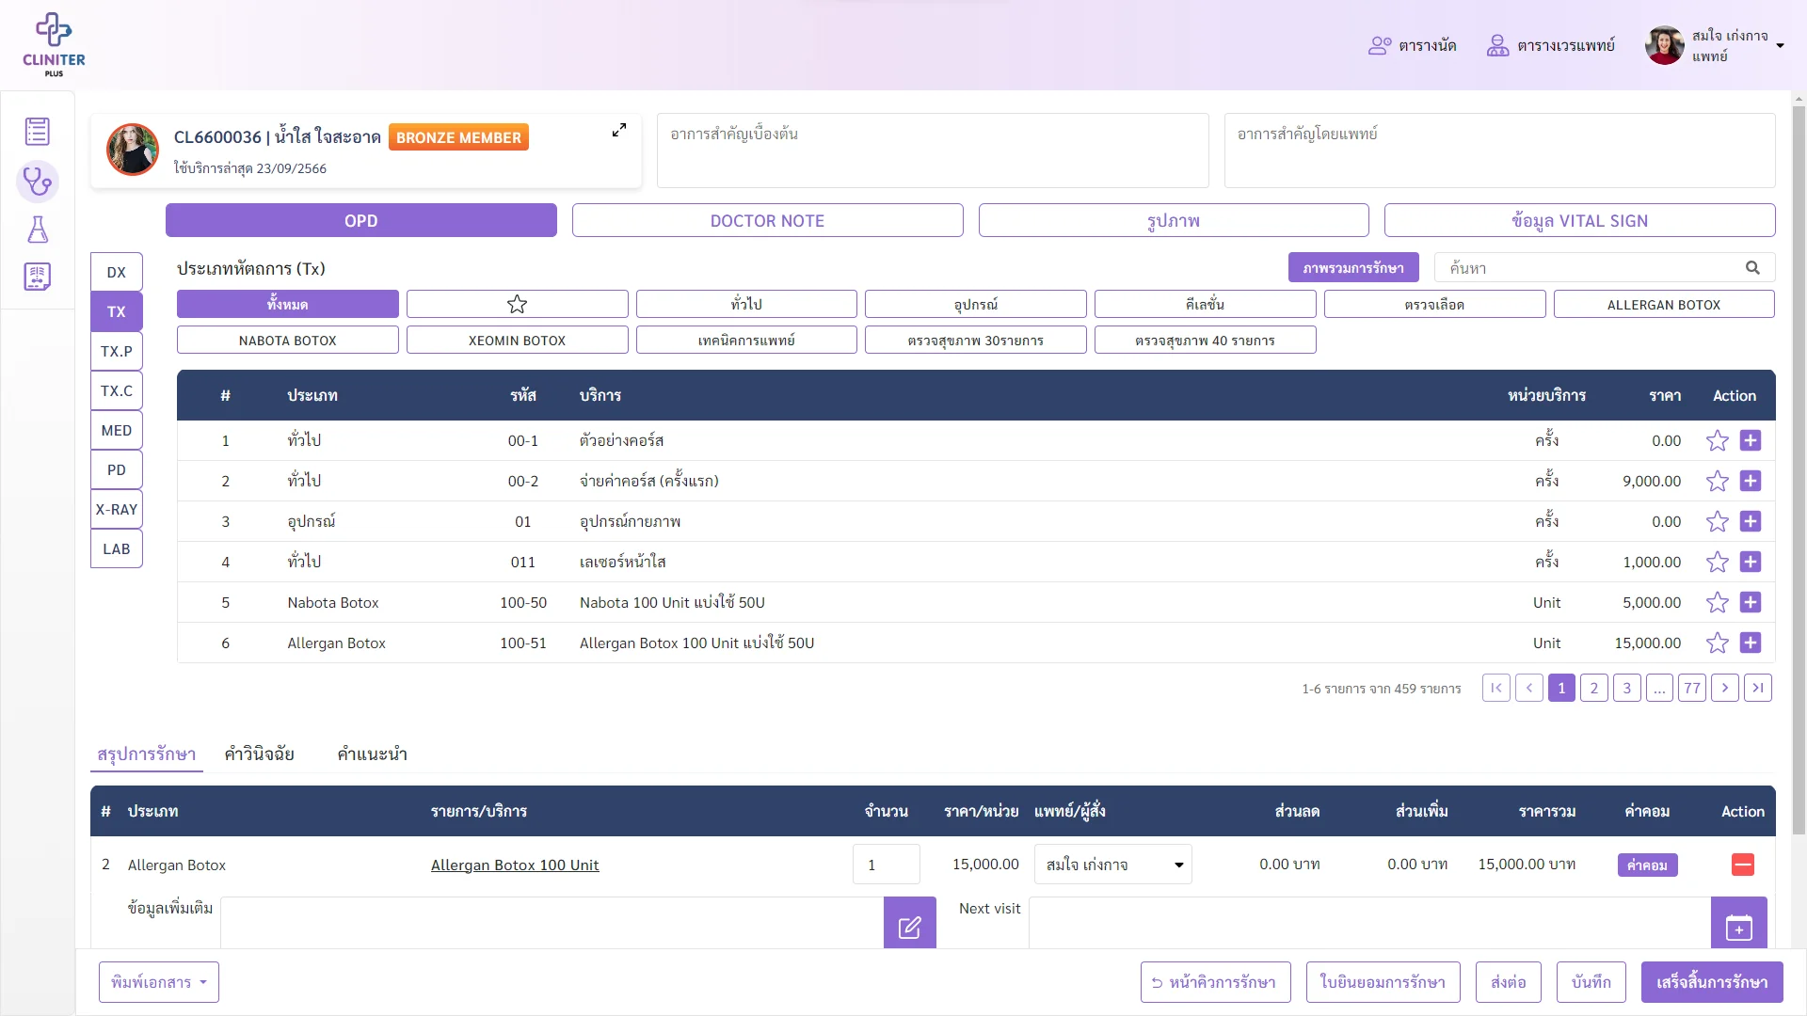The width and height of the screenshot is (1807, 1016).
Task: Open the checklist sidebar icon
Action: click(x=38, y=132)
